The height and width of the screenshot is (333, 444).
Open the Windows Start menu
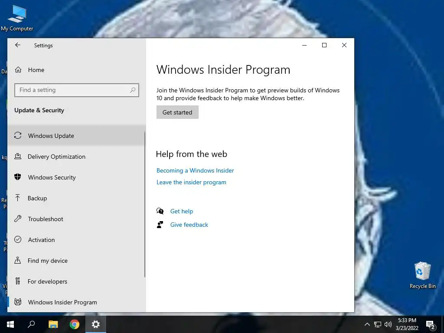10,324
